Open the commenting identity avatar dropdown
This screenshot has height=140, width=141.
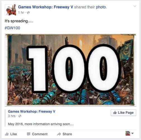tap(130, 133)
